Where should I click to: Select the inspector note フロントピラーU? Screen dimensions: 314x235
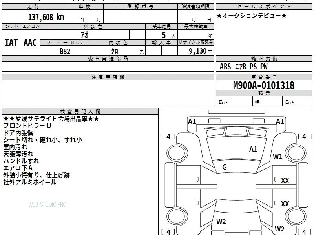tap(27, 126)
